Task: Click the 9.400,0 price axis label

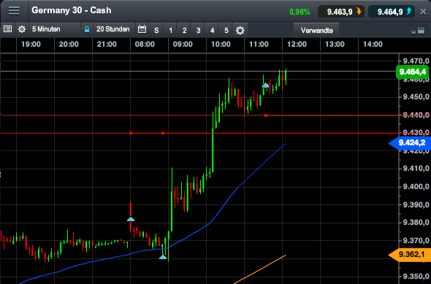Action: (416, 187)
